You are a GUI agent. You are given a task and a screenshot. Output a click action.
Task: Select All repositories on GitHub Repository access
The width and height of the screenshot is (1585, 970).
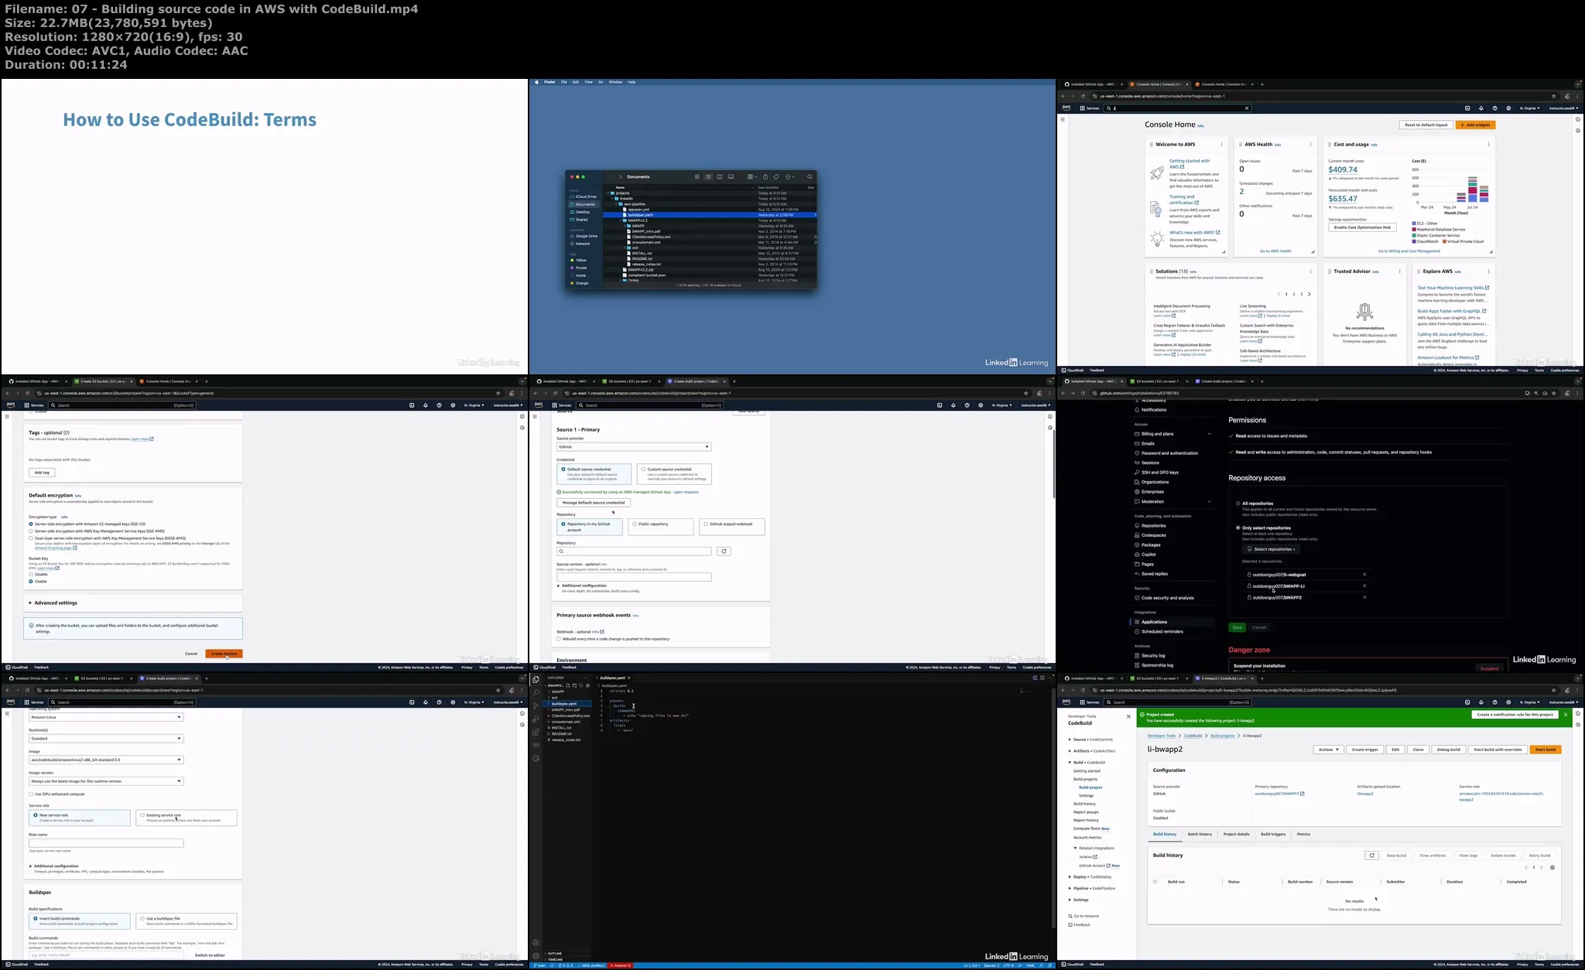1238,504
